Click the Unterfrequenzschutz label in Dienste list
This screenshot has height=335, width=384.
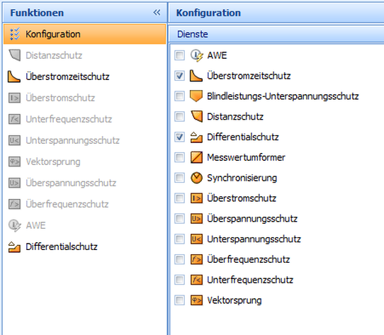point(250,280)
